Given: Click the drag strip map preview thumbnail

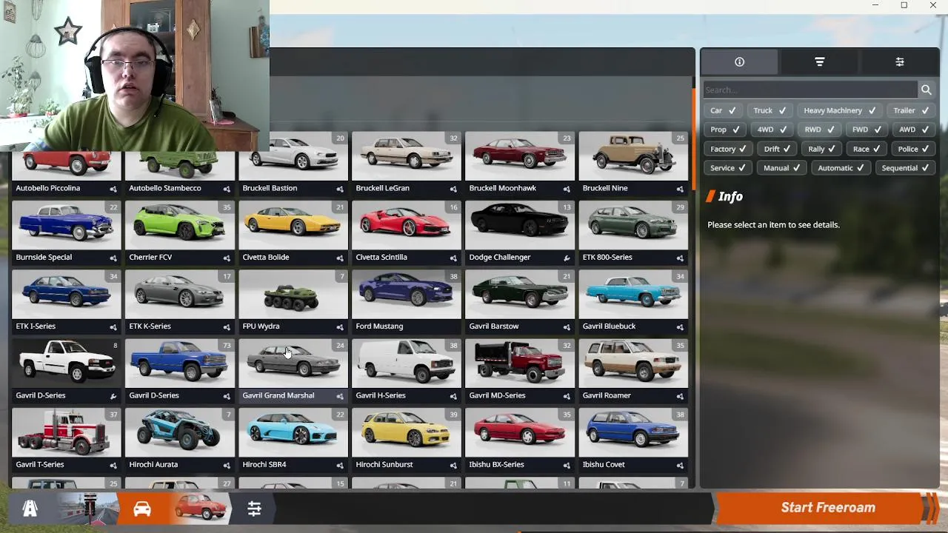Looking at the screenshot, I should pos(89,509).
